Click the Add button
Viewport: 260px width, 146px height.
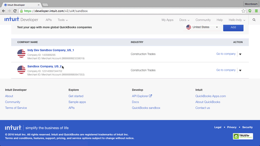tap(233, 27)
